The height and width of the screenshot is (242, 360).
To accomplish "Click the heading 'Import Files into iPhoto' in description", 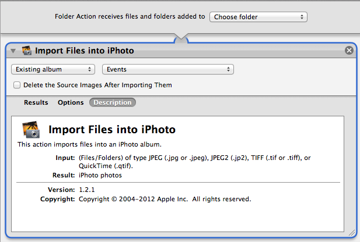I will pyautogui.click(x=112, y=129).
